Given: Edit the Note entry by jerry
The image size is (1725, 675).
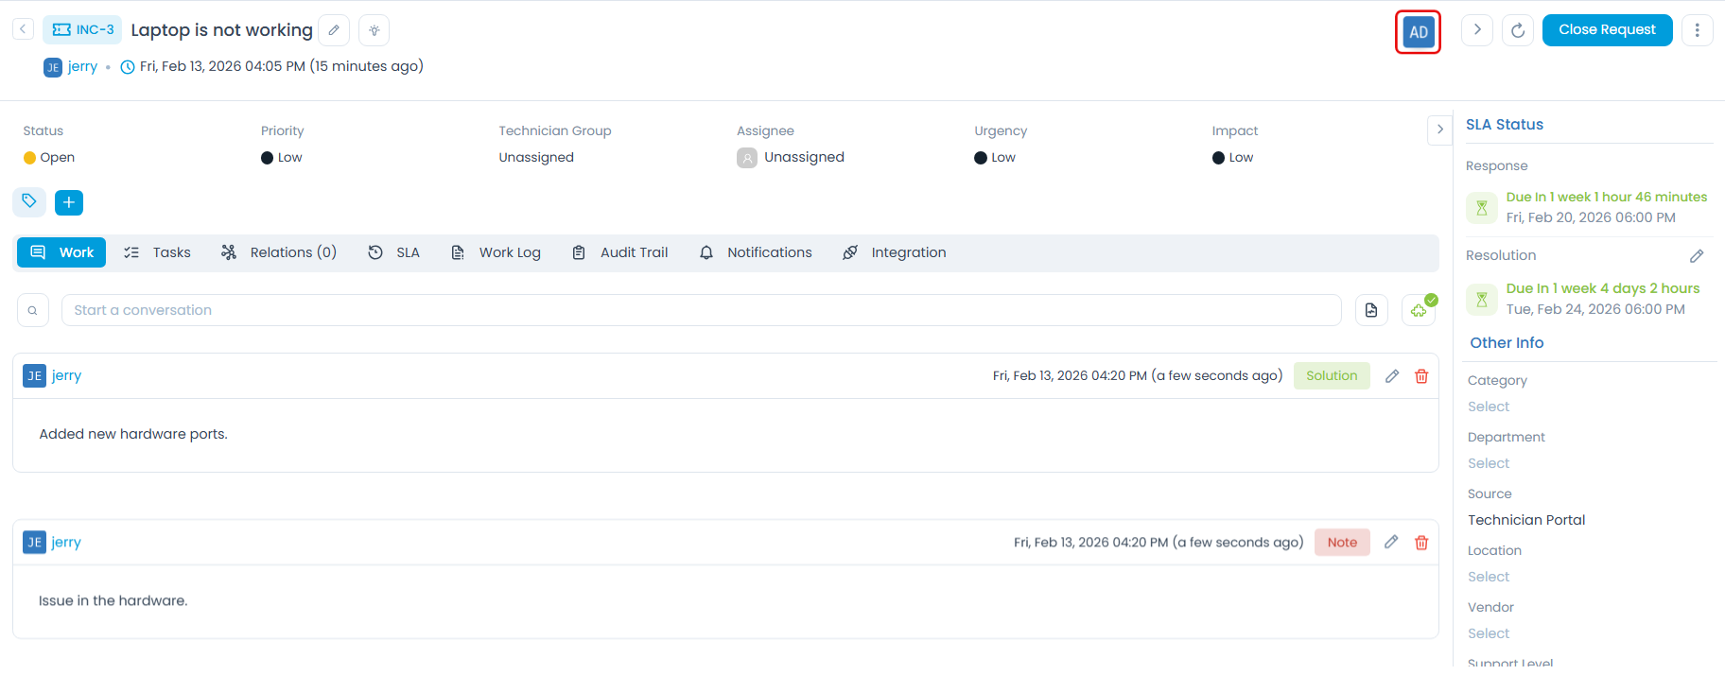Looking at the screenshot, I should click(1391, 543).
